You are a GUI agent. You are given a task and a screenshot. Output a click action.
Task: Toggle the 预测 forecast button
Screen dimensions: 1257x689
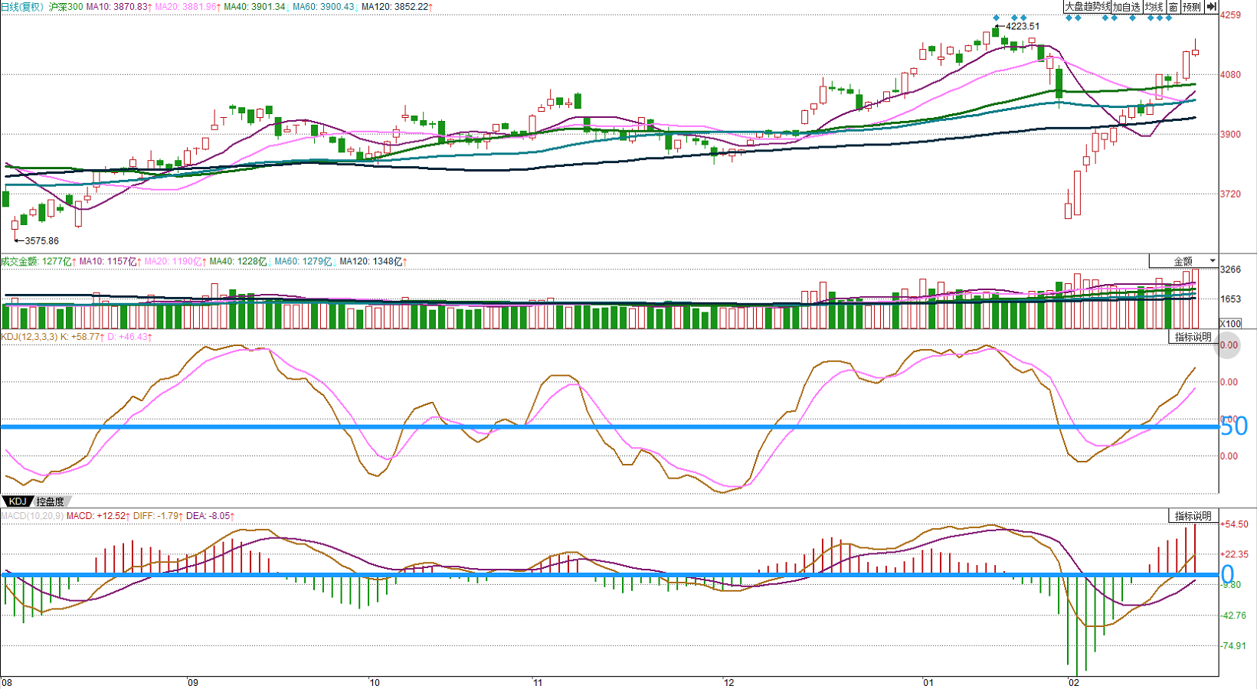click(x=1191, y=7)
